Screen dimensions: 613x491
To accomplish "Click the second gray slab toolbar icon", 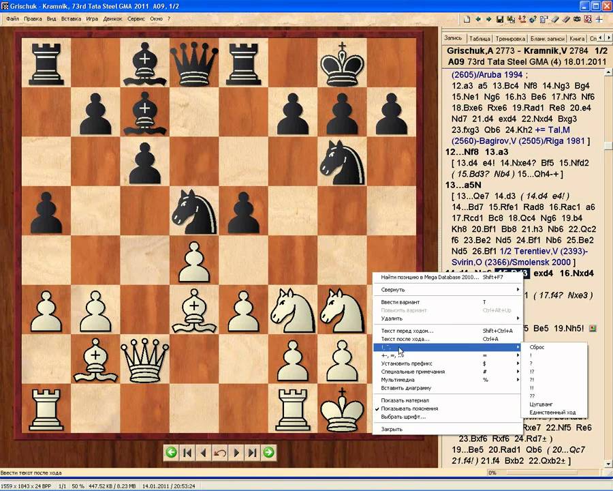I will click(566, 19).
